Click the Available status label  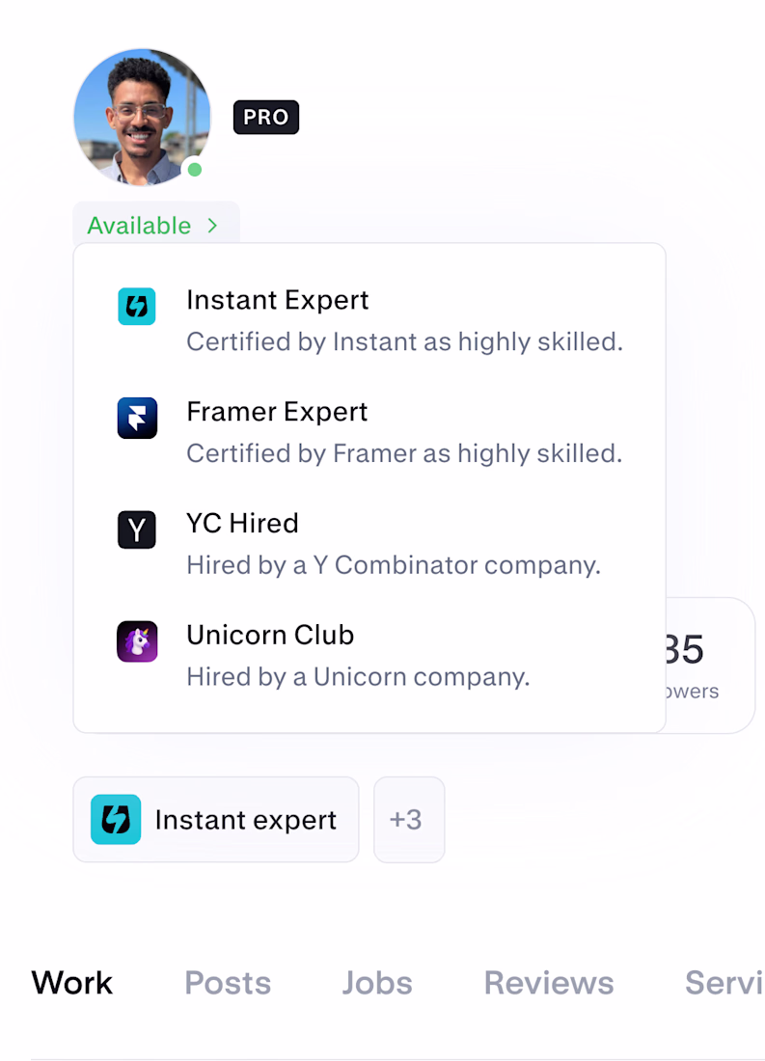coord(140,226)
